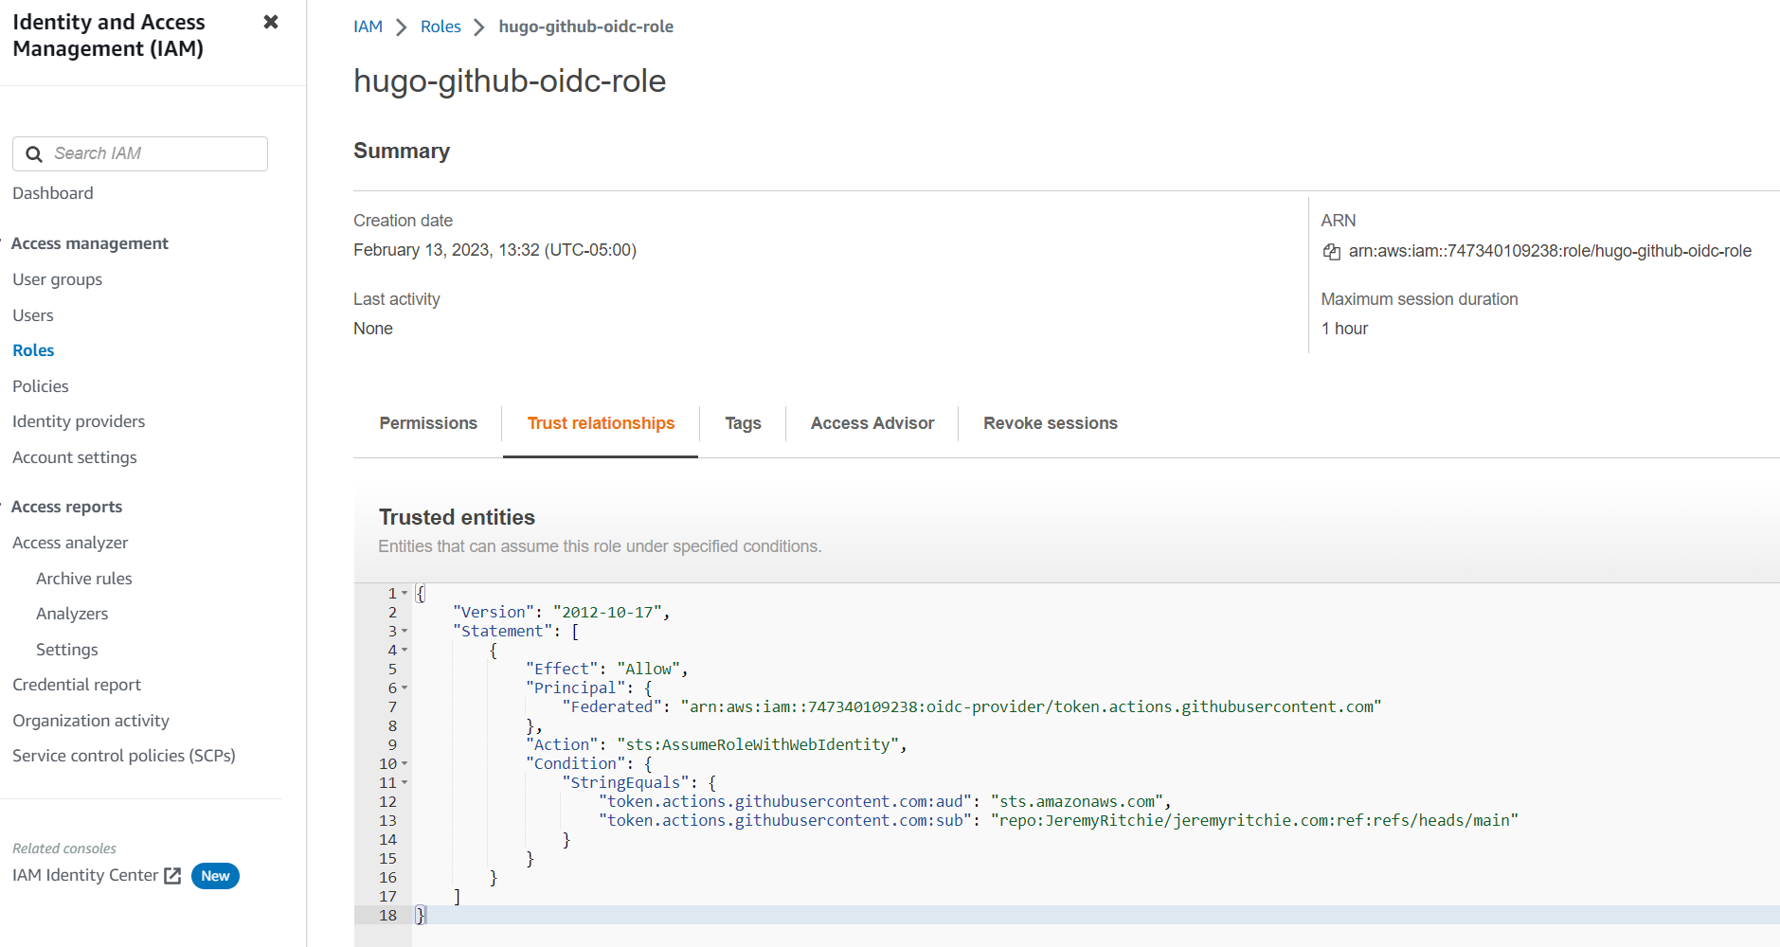Screen dimensions: 1780x947
Task: Click the New badge
Action: point(215,876)
